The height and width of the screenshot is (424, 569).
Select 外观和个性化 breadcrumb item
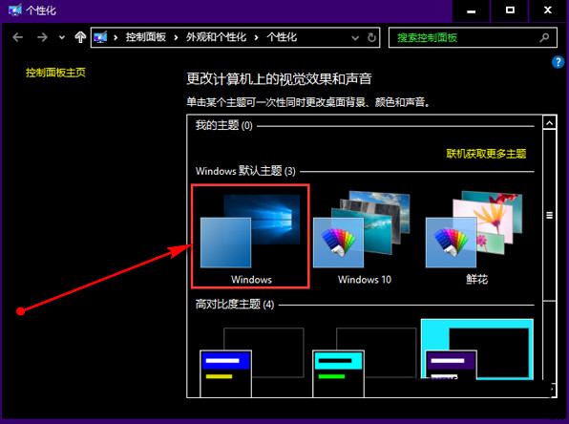click(216, 37)
